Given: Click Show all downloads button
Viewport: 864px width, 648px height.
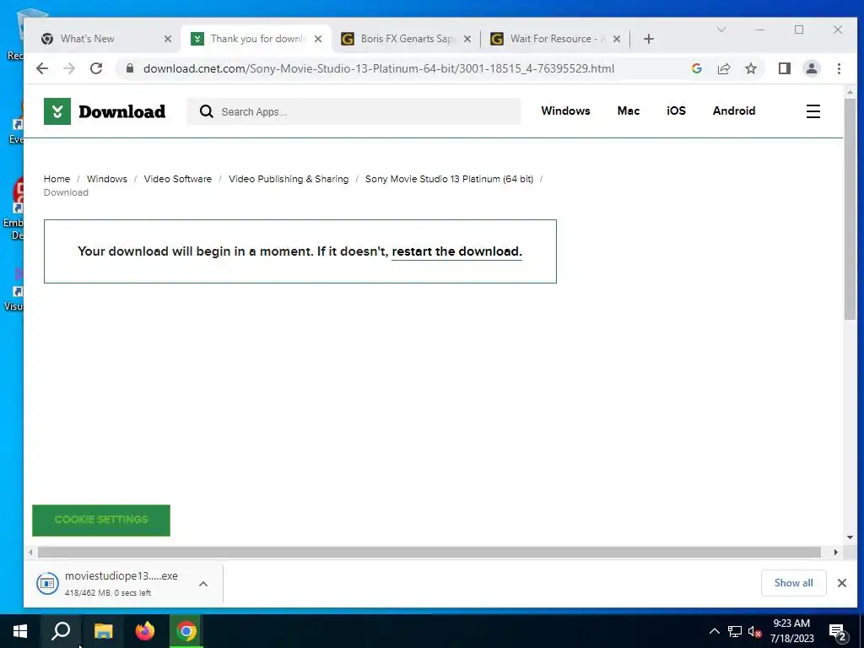Looking at the screenshot, I should 793,583.
